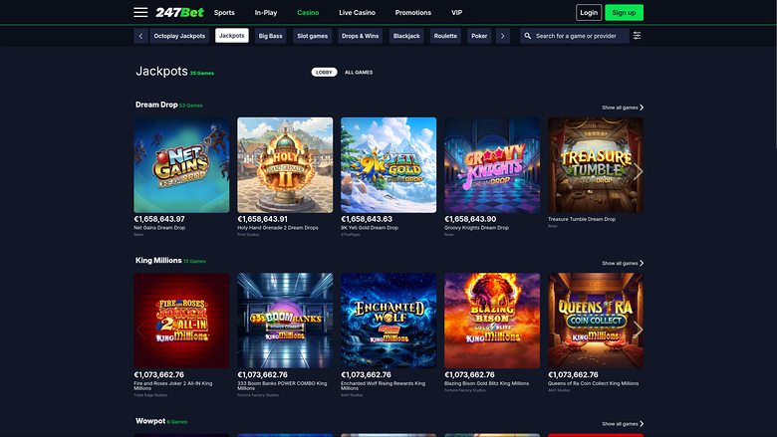Open the filter settings icon

coord(637,36)
